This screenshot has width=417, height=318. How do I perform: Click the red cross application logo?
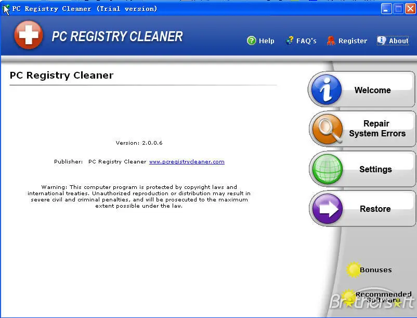click(x=29, y=35)
